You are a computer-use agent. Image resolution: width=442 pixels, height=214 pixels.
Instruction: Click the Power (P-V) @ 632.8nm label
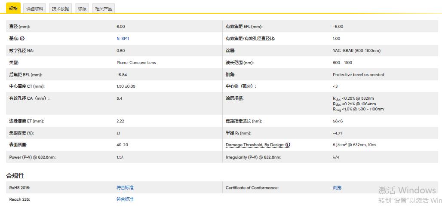[32, 157]
